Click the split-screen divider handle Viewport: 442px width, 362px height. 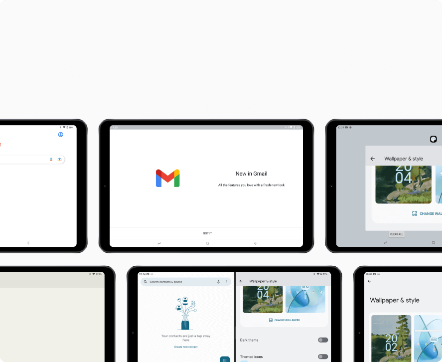235,333
